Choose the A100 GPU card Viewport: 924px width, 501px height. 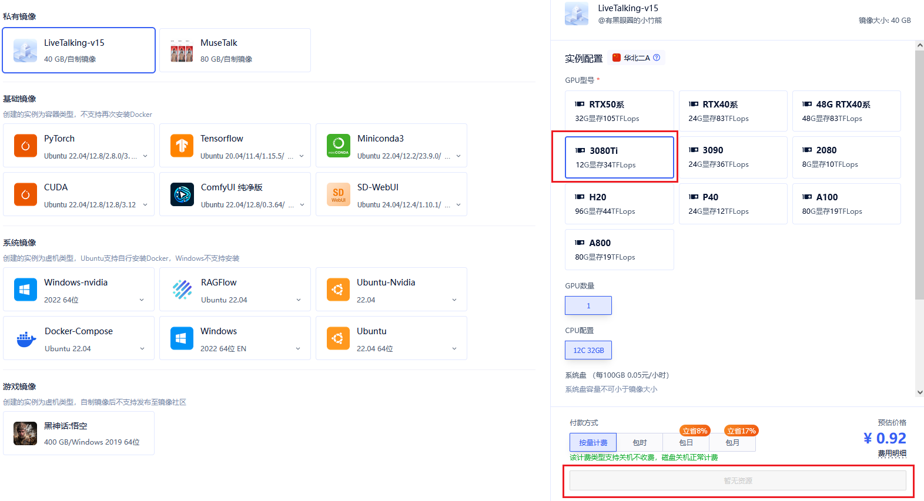pyautogui.click(x=846, y=204)
